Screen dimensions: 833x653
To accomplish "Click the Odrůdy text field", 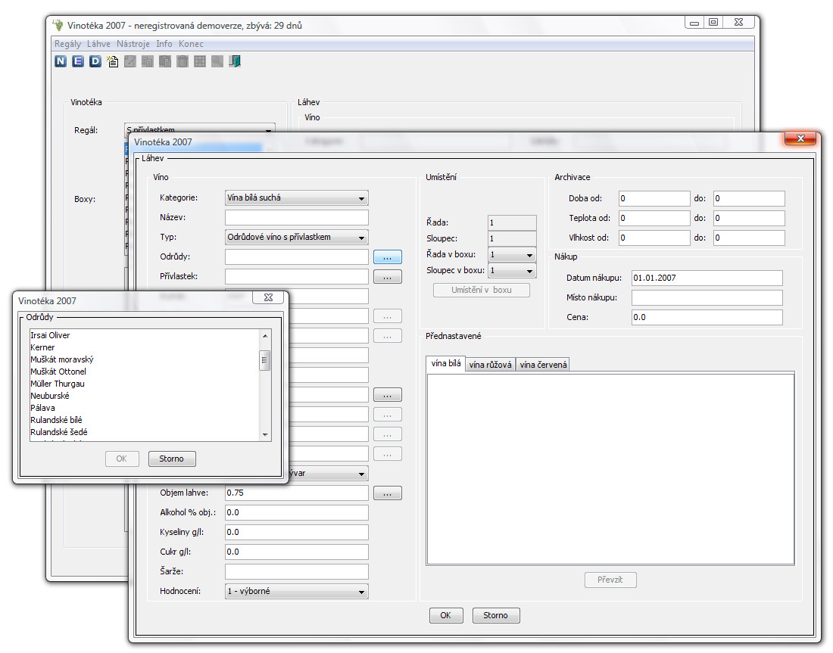I will tap(296, 257).
